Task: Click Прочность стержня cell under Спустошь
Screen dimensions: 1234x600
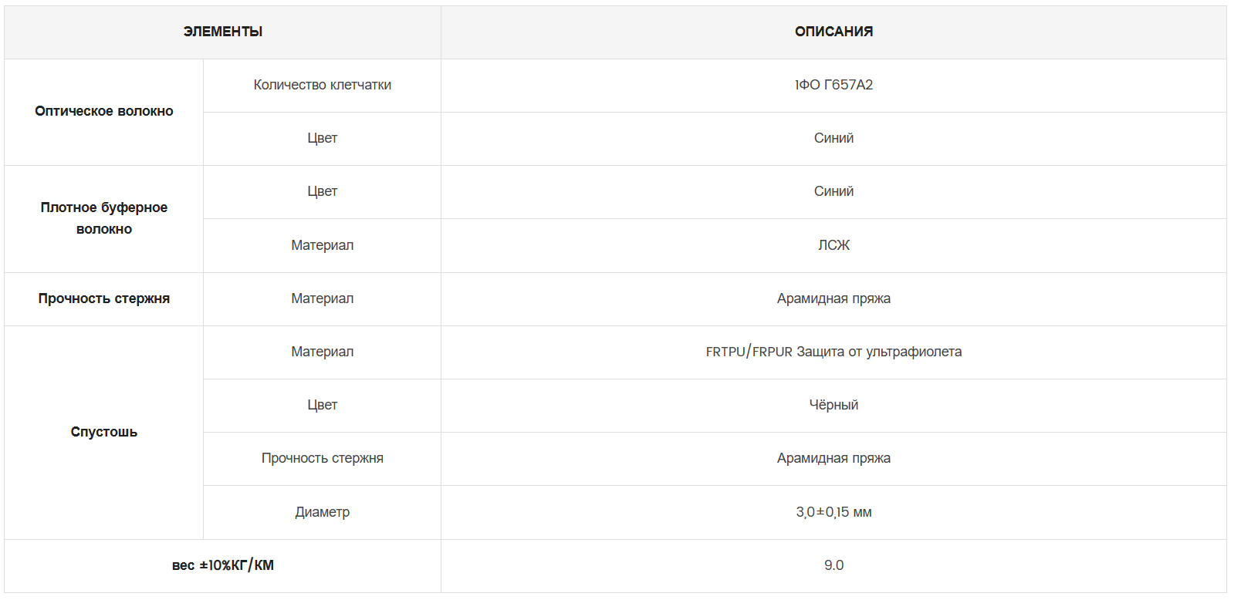Action: pos(322,458)
